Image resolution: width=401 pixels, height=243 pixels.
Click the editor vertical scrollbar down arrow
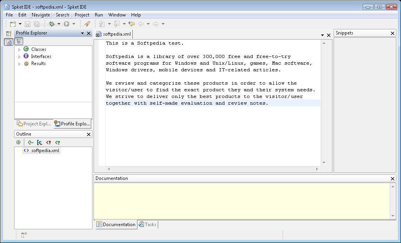[x=324, y=163]
